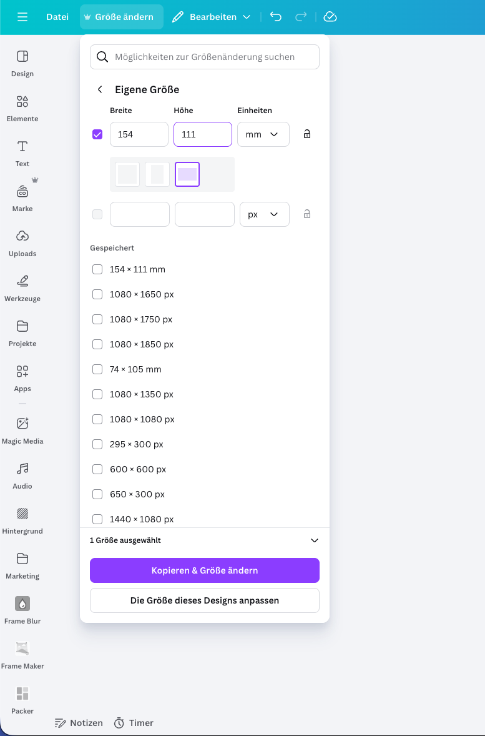The width and height of the screenshot is (485, 736).
Task: Check the 74 × 105 mm saved size
Action: (97, 369)
